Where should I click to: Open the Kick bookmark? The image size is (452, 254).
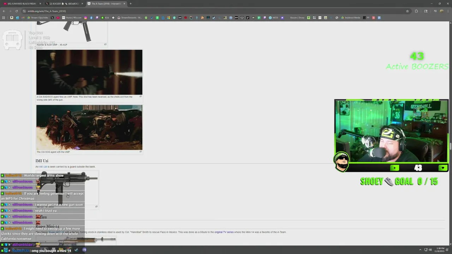click(105, 18)
